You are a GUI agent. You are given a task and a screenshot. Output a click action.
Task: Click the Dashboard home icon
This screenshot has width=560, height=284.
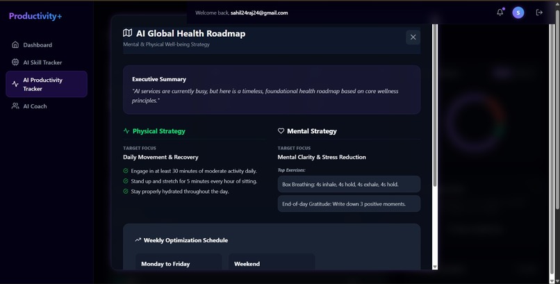click(15, 44)
